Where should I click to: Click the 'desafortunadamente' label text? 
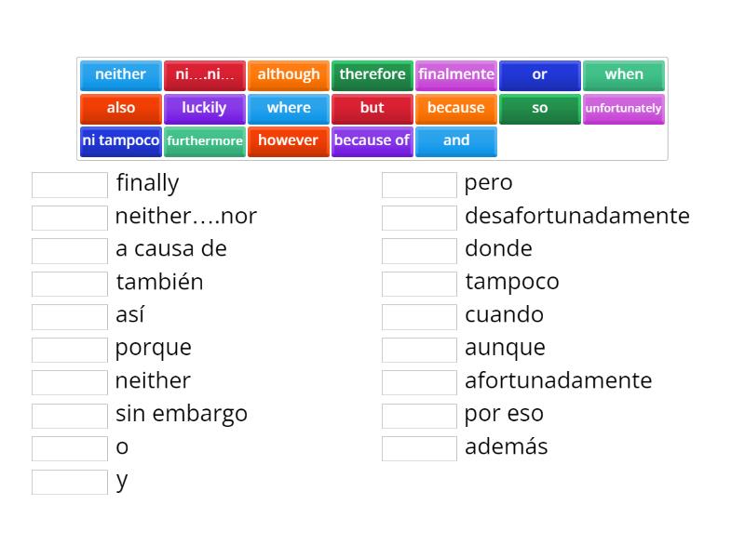pos(577,216)
